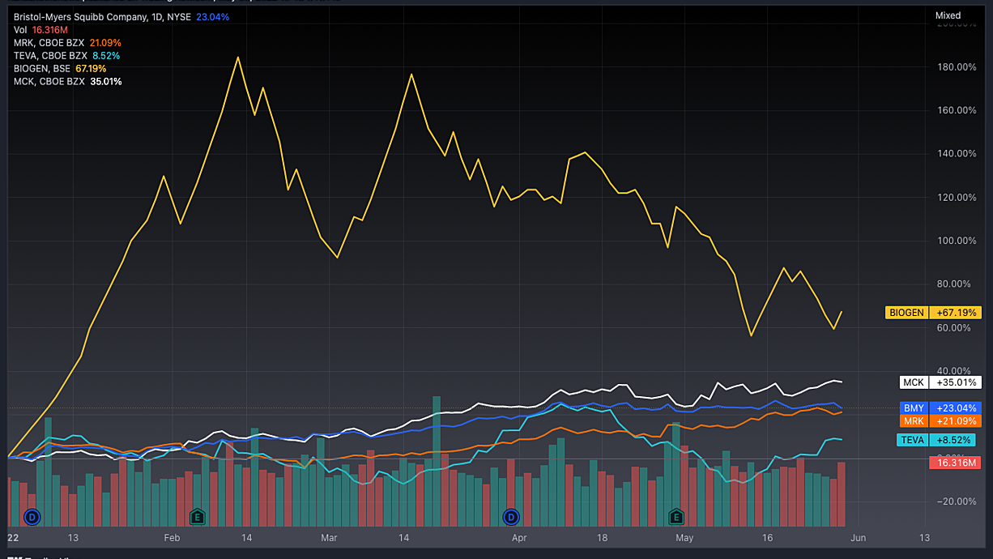The image size is (993, 559).
Task: Click the white MCK +35.01% price label
Action: tap(940, 382)
